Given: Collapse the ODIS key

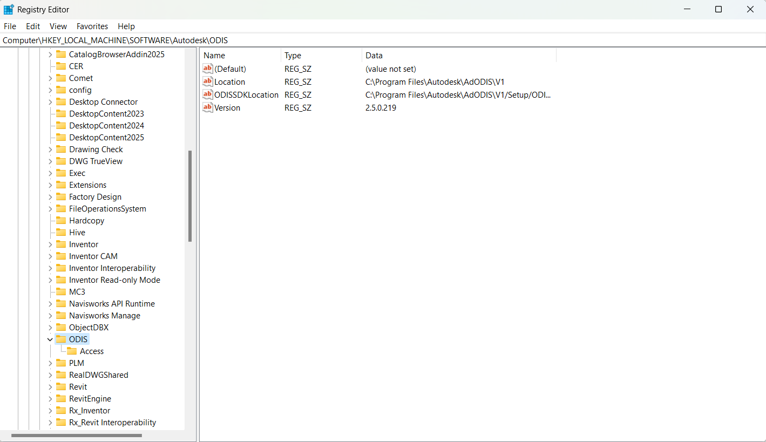Looking at the screenshot, I should 50,339.
